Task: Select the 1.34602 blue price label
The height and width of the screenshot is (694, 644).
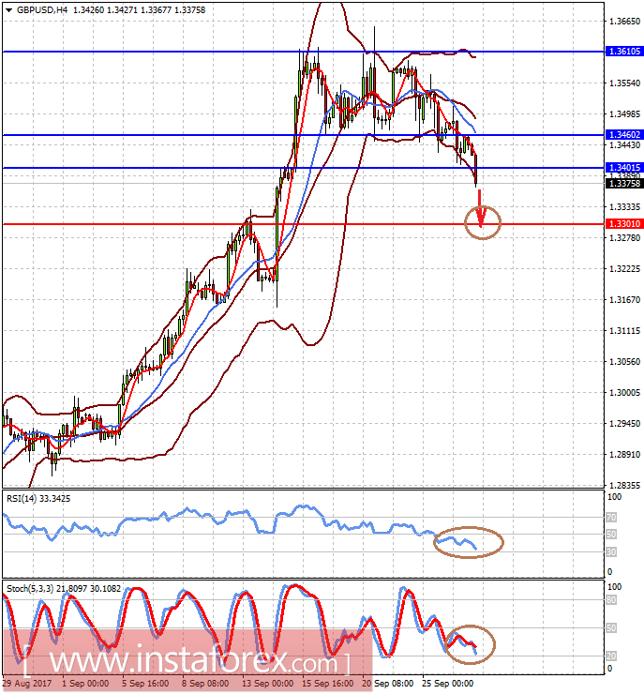Action: [624, 134]
